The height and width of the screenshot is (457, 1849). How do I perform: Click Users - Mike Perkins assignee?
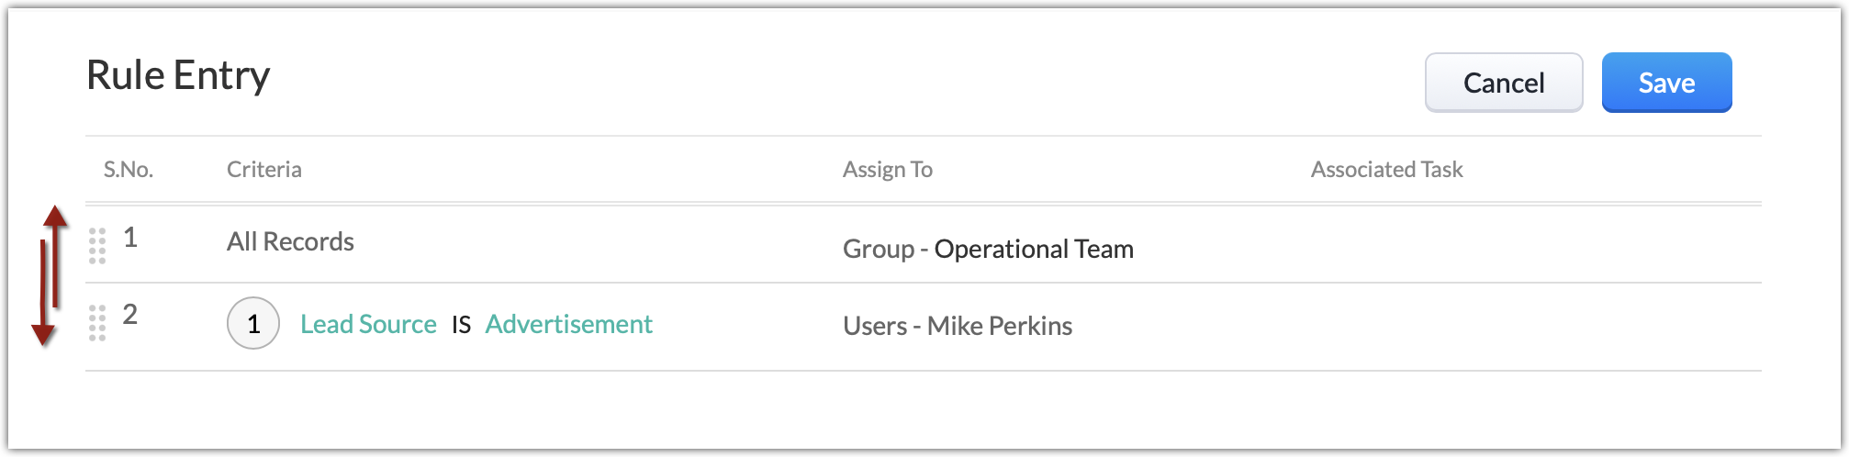[958, 326]
